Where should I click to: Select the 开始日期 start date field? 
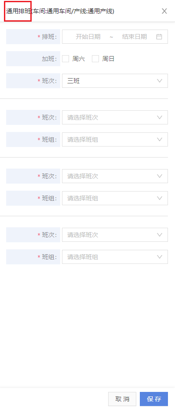(88, 37)
